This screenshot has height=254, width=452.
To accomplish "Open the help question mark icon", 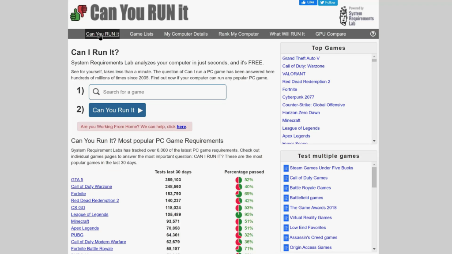I will (373, 34).
